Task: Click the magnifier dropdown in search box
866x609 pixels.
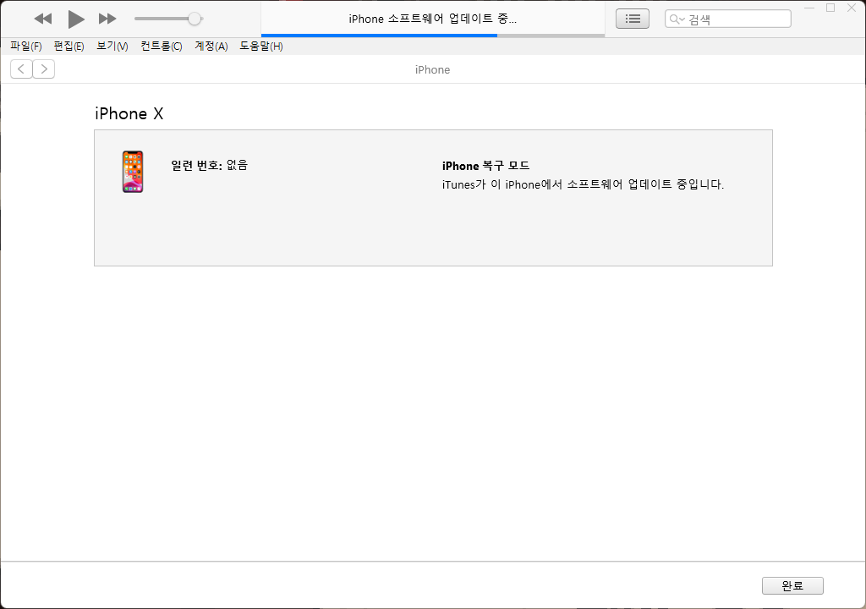Action: tap(677, 19)
